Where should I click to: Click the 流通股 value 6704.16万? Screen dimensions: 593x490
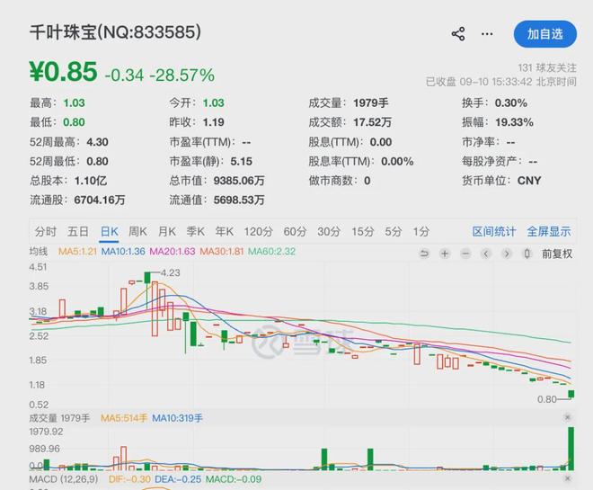[100, 200]
